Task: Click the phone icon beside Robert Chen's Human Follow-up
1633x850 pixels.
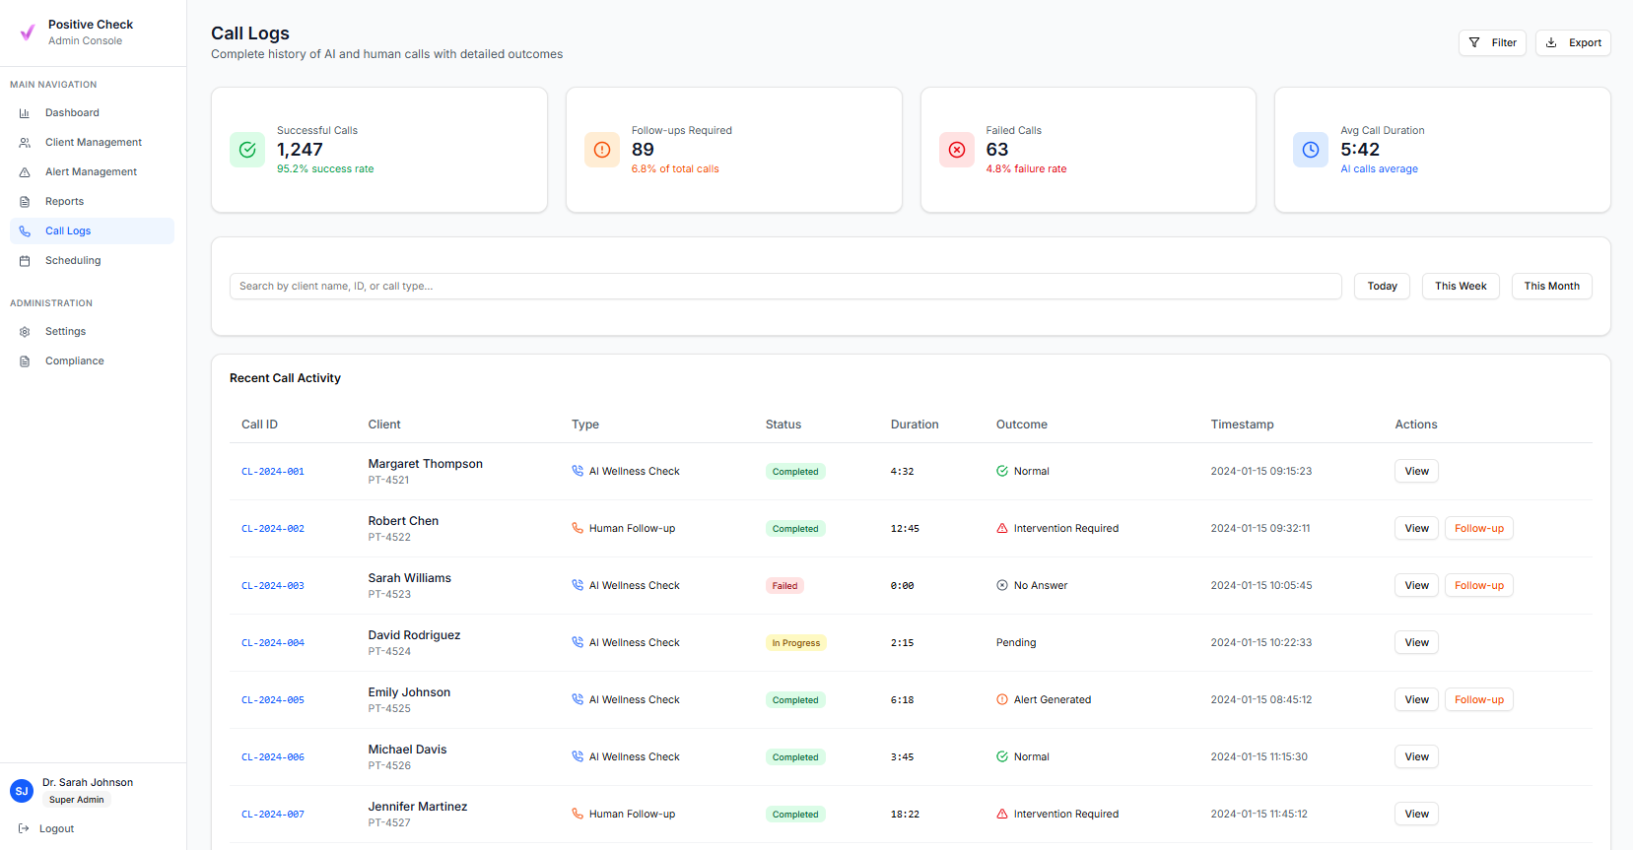Action: pos(578,528)
